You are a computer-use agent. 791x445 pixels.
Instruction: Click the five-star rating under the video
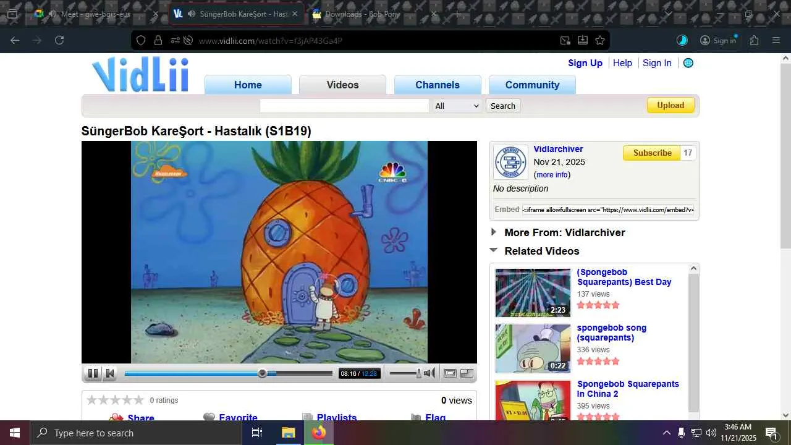tap(115, 400)
